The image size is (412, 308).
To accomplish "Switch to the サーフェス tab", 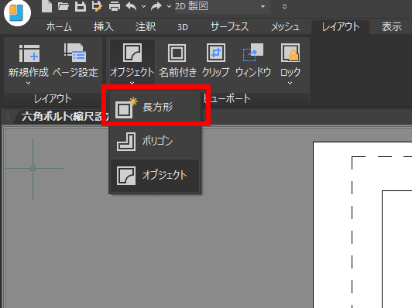I will click(229, 27).
